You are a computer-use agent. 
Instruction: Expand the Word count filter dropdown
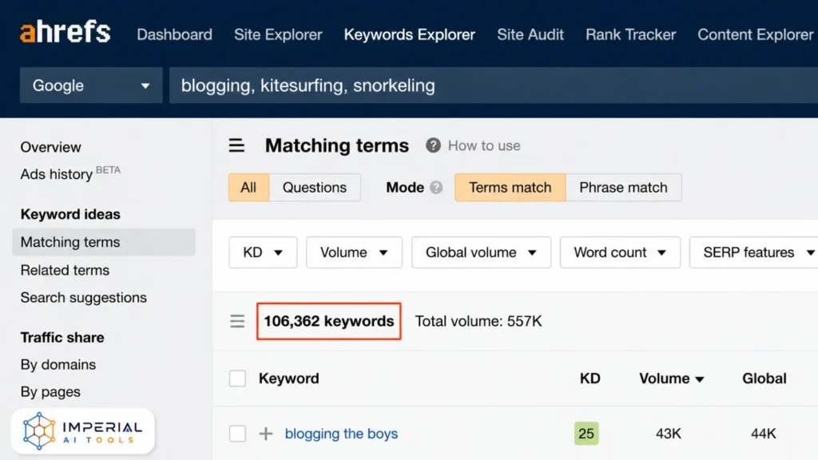pyautogui.click(x=620, y=252)
